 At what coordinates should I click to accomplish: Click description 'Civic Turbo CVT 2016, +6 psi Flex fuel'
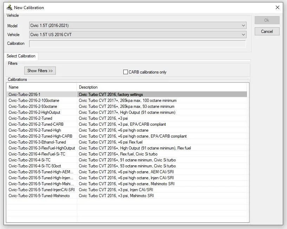[x=111, y=142]
